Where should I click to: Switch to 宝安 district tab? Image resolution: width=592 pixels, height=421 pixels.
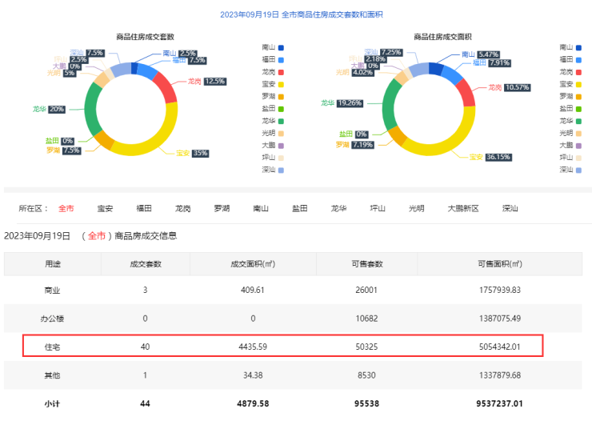click(105, 208)
